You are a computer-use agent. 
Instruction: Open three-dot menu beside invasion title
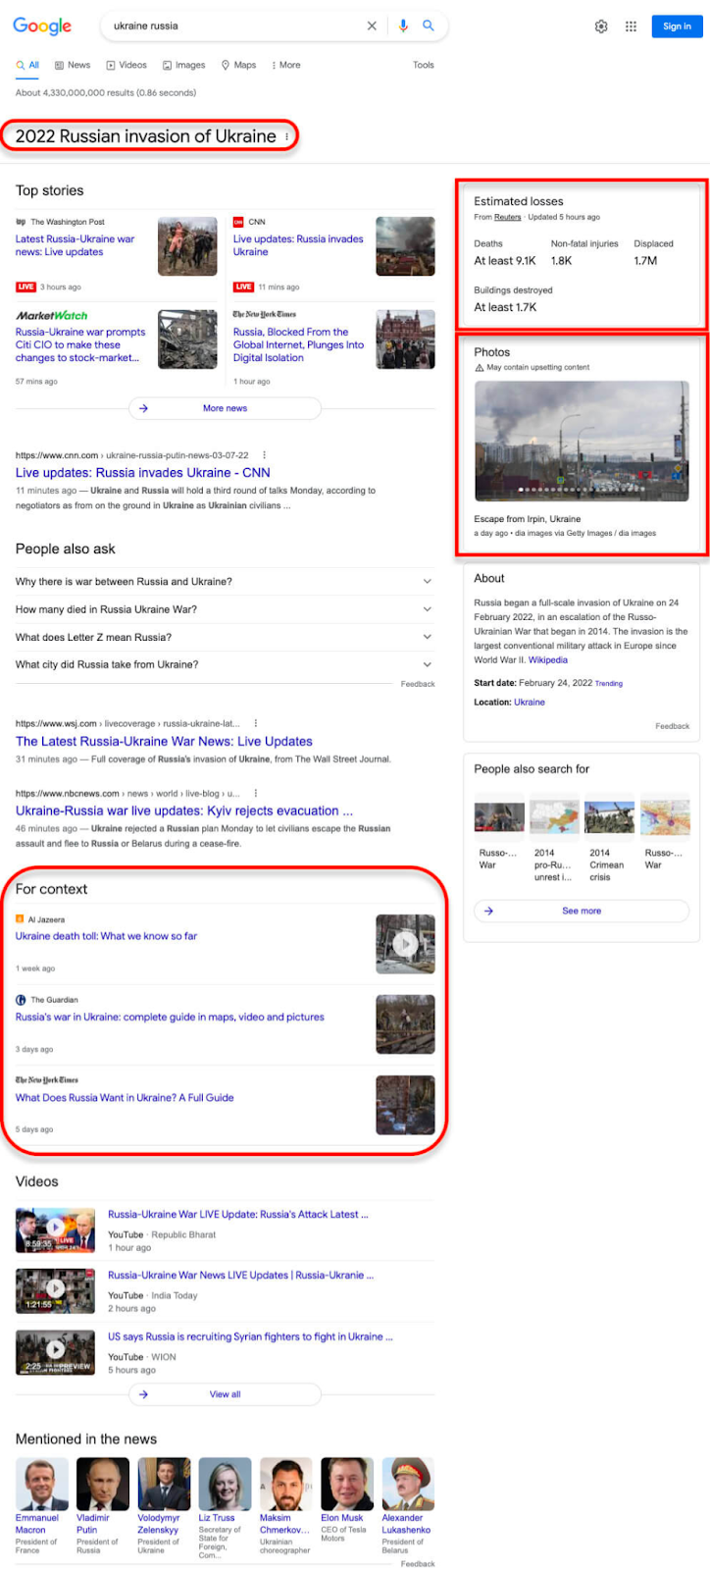[287, 136]
